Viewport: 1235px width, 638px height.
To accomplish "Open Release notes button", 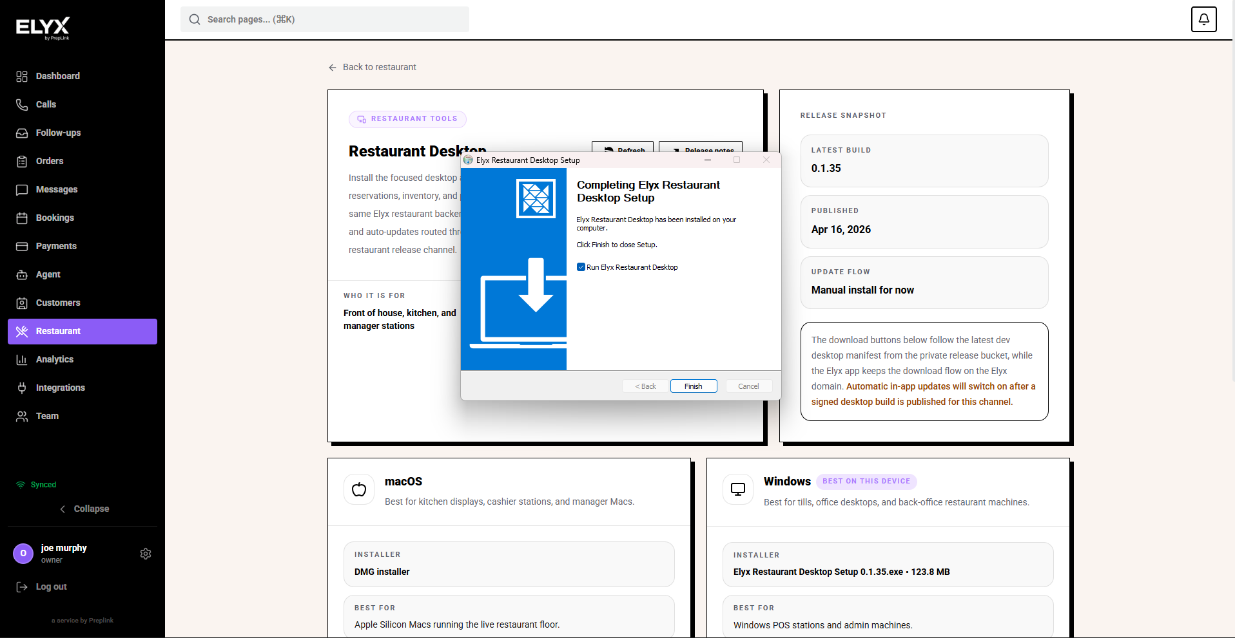I will pos(701,147).
